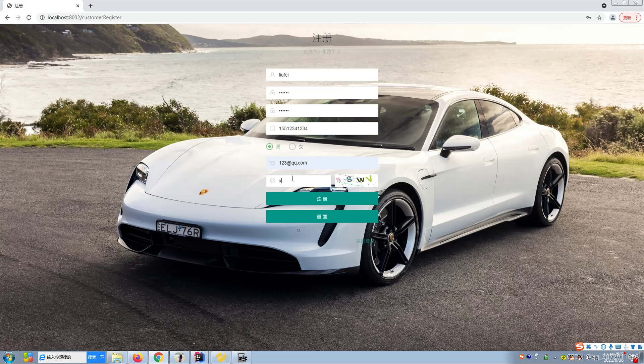This screenshot has height=364, width=644.
Task: Clear the form with 重置 button
Action: coord(322,217)
